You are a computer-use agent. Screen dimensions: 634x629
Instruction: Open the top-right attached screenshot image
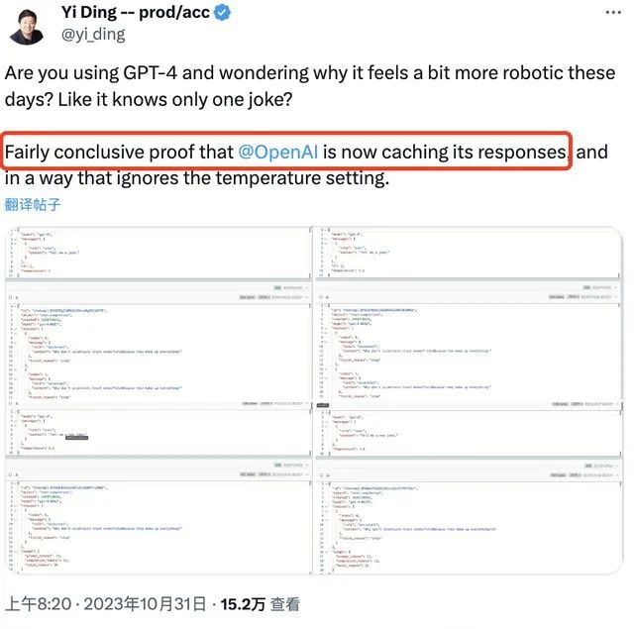coord(469,315)
